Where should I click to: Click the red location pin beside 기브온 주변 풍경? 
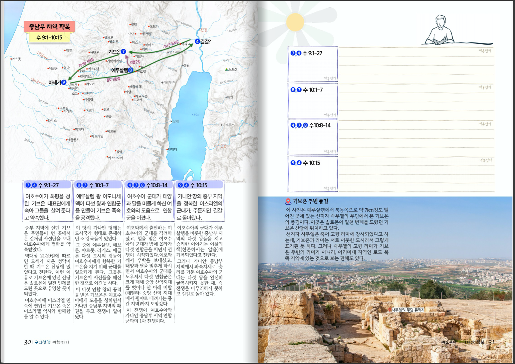(x=288, y=202)
